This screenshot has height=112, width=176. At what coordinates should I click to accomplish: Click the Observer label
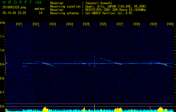[x=57, y=3]
